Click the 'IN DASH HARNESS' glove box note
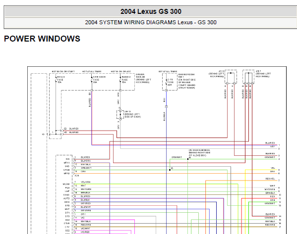 click(x=199, y=152)
